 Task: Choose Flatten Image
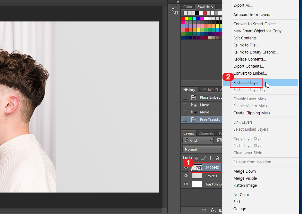(245, 185)
